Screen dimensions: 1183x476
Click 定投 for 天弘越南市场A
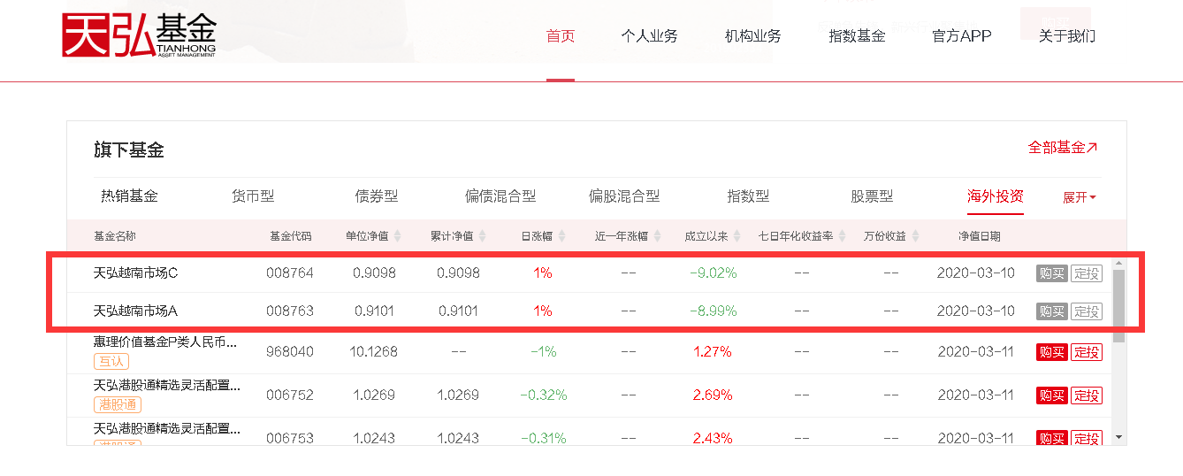click(1087, 311)
